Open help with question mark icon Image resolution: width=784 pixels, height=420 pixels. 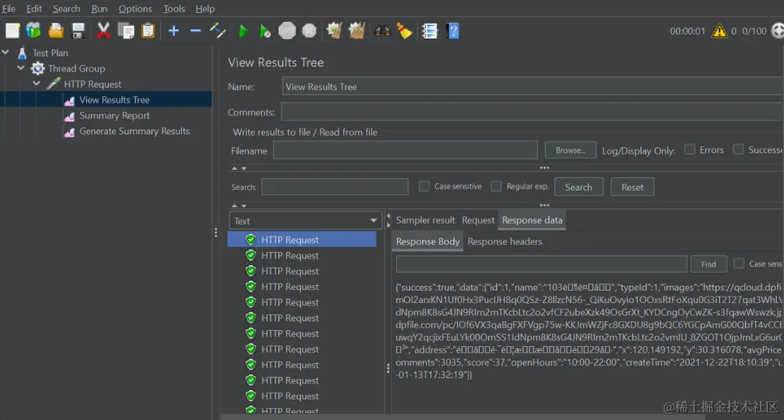click(453, 31)
